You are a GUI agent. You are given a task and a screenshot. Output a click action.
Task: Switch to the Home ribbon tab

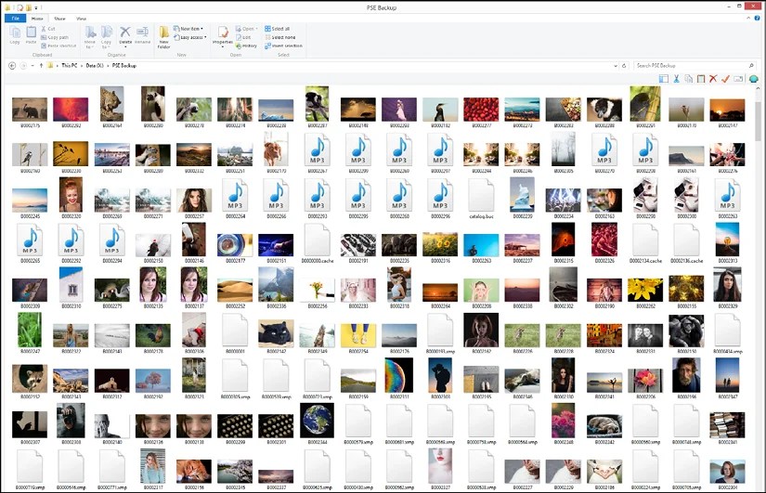pyautogui.click(x=37, y=19)
